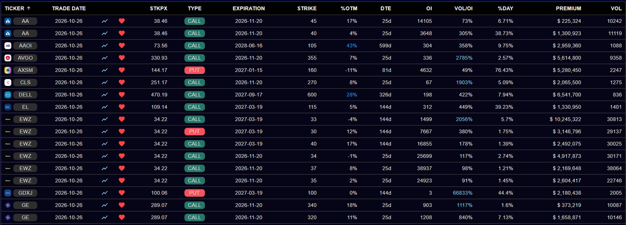626x225 pixels.
Task: Click the AXSM ticker button
Action: (x=25, y=70)
